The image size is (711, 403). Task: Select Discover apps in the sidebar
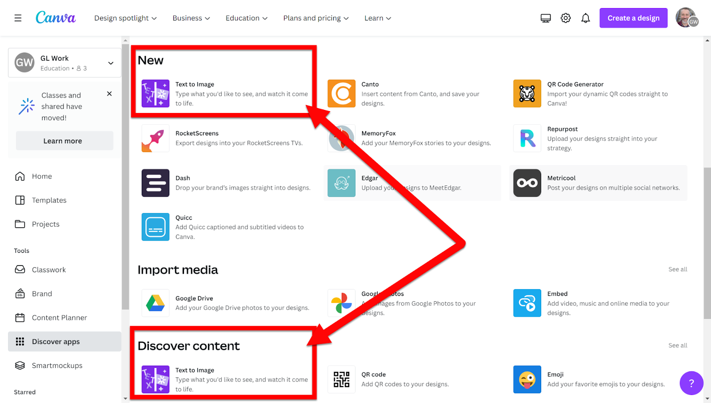(64, 342)
